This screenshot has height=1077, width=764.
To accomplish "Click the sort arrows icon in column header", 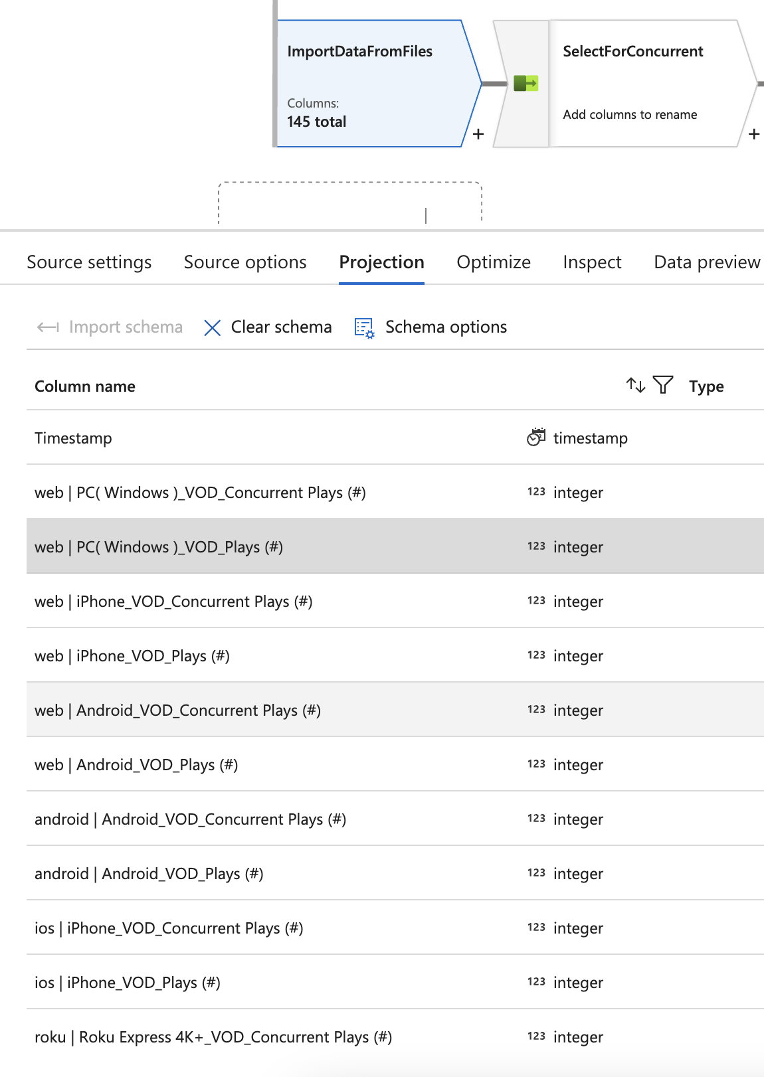I will [x=636, y=385].
